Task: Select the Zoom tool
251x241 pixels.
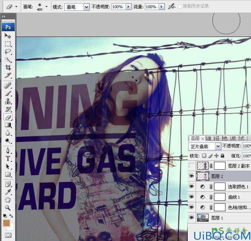Action: 8,208
